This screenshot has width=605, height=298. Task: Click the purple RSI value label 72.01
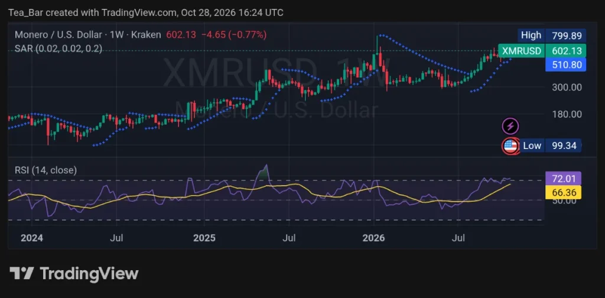point(563,179)
